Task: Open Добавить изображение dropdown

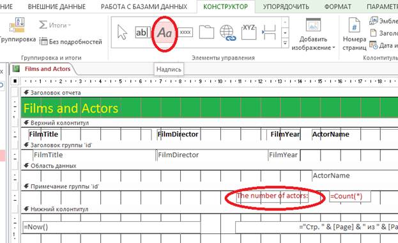Action: pos(313,35)
